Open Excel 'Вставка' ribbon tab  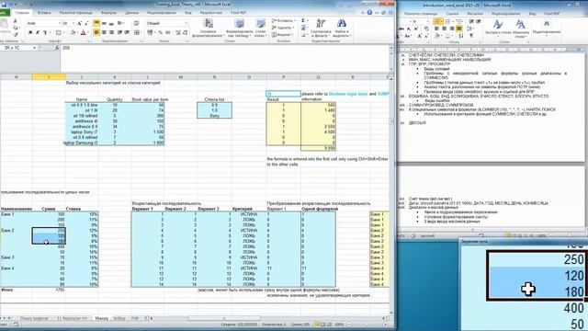44,12
